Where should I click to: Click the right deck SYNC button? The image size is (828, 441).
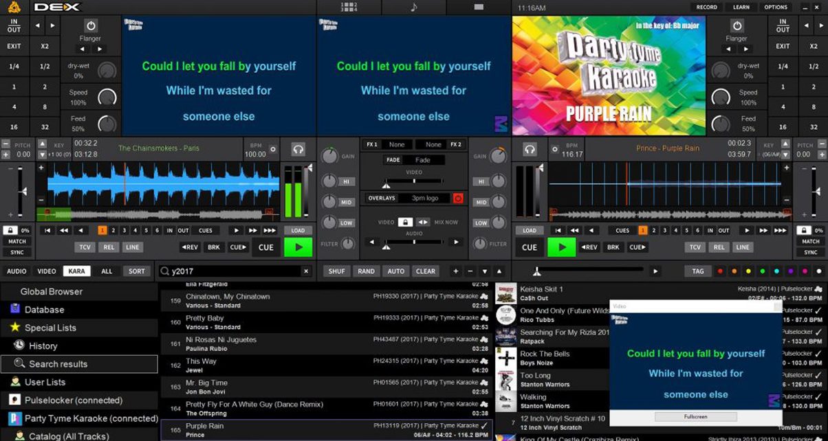(811, 252)
